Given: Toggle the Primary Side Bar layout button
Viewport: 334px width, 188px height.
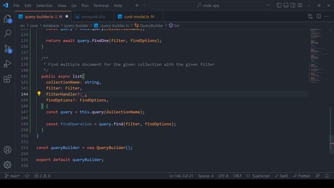Looking at the screenshot, I should pyautogui.click(x=279, y=5).
